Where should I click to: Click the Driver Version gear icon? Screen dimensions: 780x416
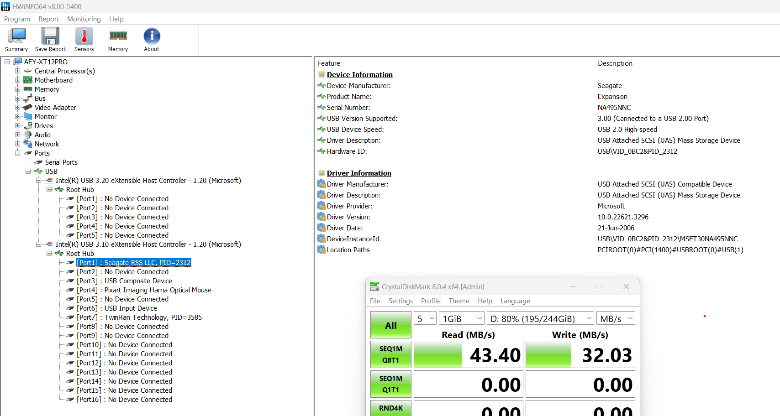[x=321, y=217]
